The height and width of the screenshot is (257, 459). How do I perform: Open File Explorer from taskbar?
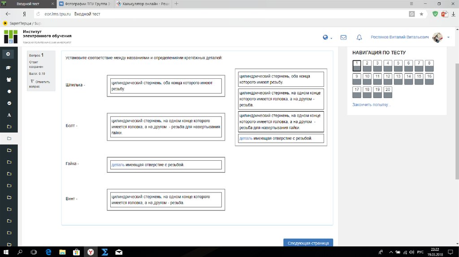pos(62,252)
